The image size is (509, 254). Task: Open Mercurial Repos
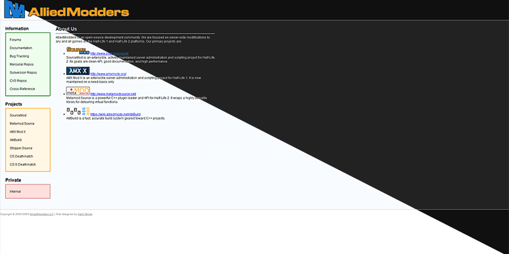tap(22, 65)
